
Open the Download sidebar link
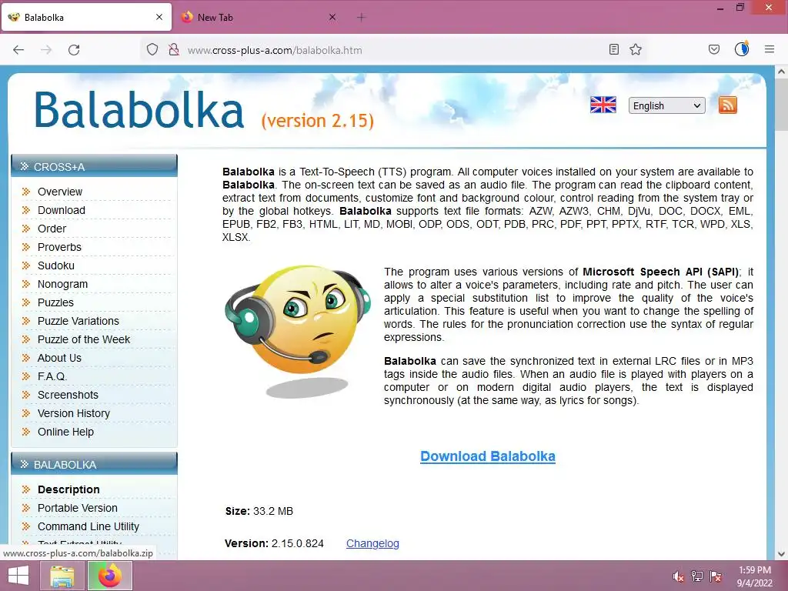62,210
